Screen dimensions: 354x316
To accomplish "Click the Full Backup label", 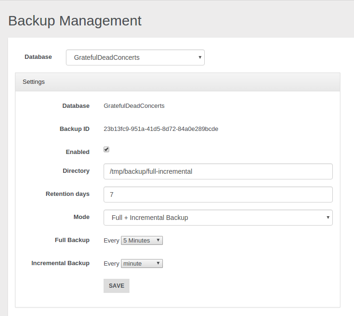I will [72, 240].
